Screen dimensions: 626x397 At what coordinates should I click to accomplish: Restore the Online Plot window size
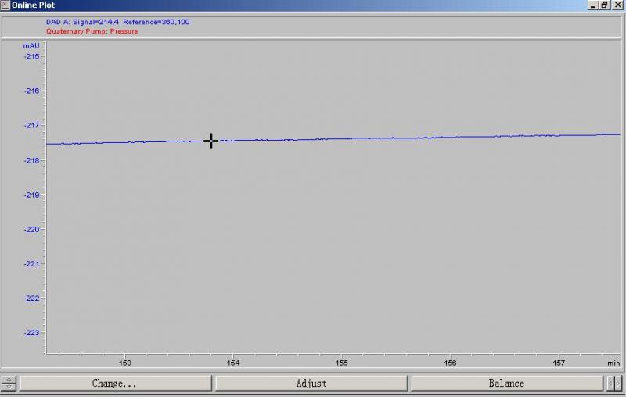pos(605,5)
